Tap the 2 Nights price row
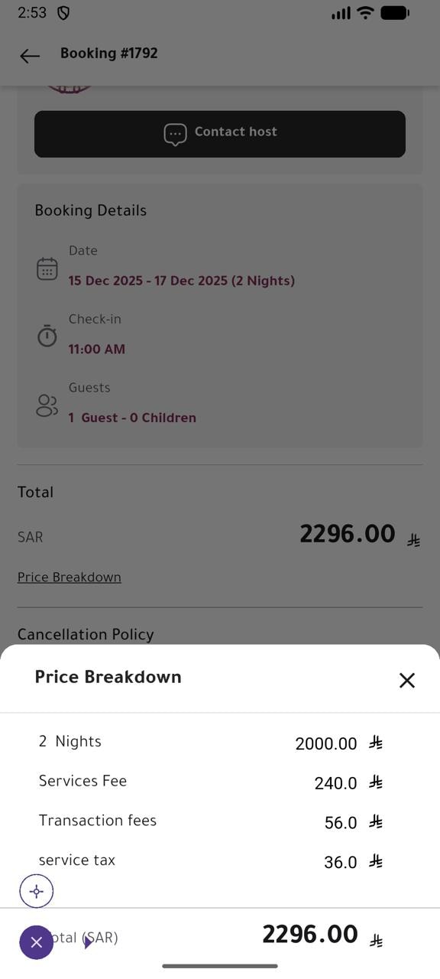The width and height of the screenshot is (440, 979). tap(211, 742)
